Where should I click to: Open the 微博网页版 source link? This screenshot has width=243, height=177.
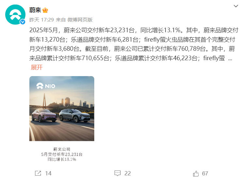[x=80, y=20]
